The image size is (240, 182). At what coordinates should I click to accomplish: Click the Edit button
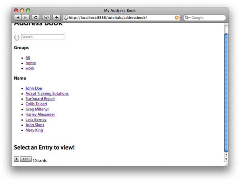point(26,159)
